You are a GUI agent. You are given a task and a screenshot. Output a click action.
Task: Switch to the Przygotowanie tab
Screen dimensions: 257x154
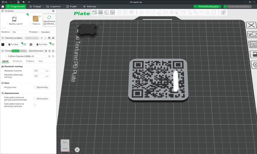tap(16, 7)
